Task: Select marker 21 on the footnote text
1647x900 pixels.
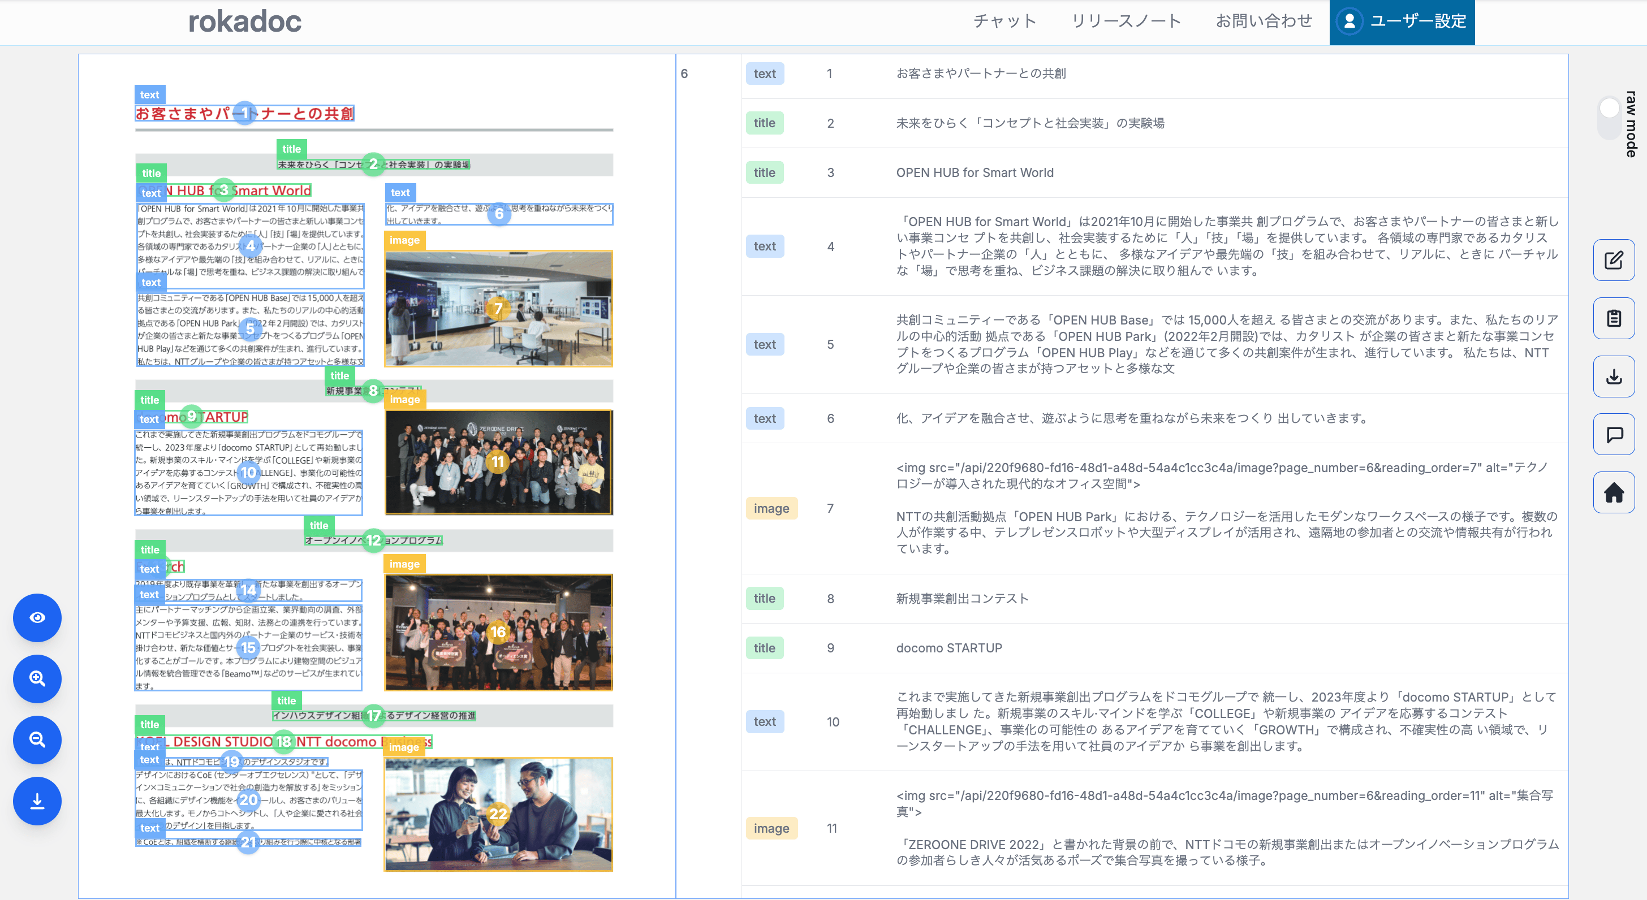Action: [248, 842]
